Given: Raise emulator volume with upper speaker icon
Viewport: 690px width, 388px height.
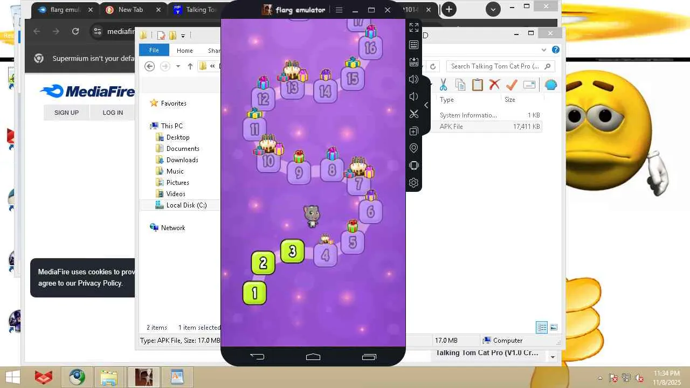Looking at the screenshot, I should click(x=414, y=79).
